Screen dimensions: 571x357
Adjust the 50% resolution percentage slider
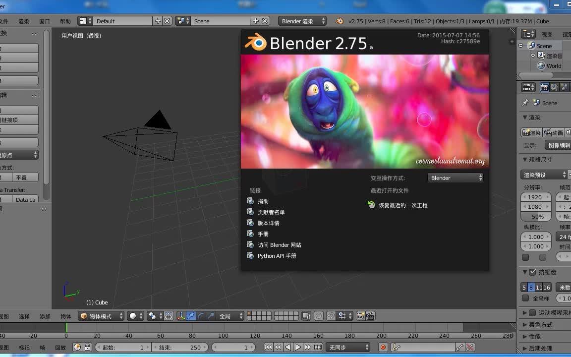click(x=536, y=216)
